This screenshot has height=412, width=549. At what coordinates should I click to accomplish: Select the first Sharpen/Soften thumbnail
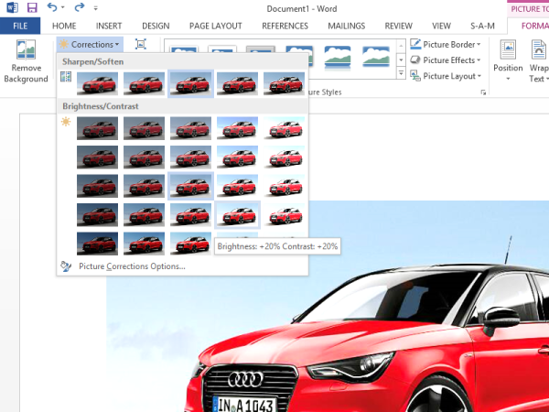97,83
